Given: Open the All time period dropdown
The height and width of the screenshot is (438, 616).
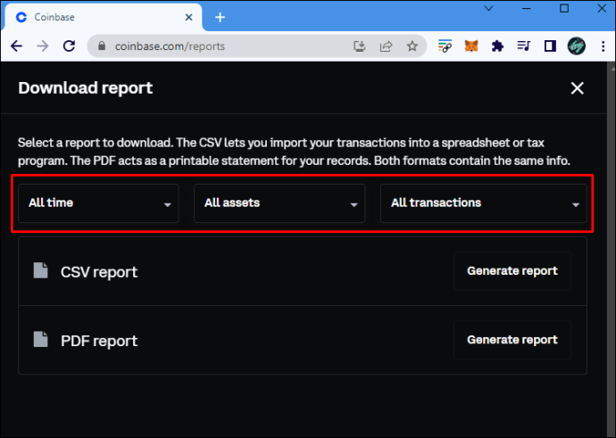Looking at the screenshot, I should 98,203.
